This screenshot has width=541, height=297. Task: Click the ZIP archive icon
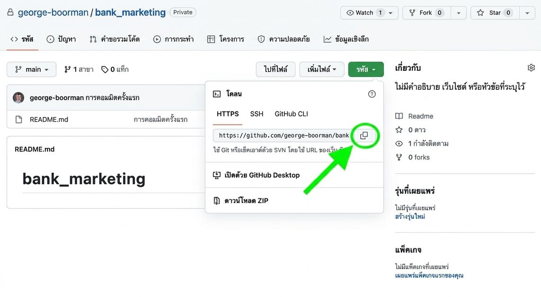[x=217, y=201]
